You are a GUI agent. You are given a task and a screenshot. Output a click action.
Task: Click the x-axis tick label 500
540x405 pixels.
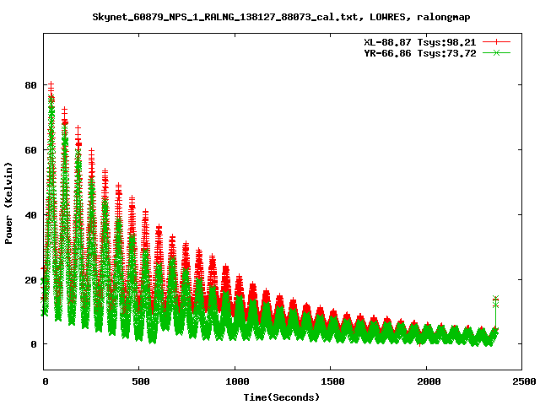pyautogui.click(x=141, y=381)
